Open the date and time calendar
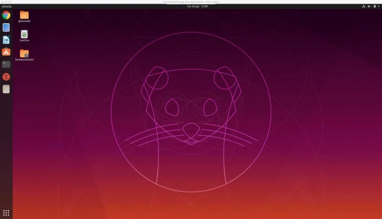Image resolution: width=382 pixels, height=219 pixels. point(198,7)
